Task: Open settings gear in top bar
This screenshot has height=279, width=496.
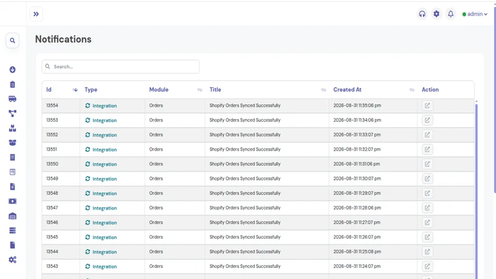Action: pos(436,14)
